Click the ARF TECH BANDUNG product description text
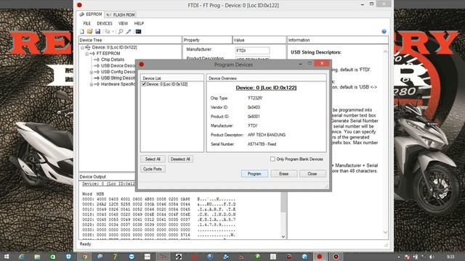Viewport: 465px width, 261px height. 267,135
